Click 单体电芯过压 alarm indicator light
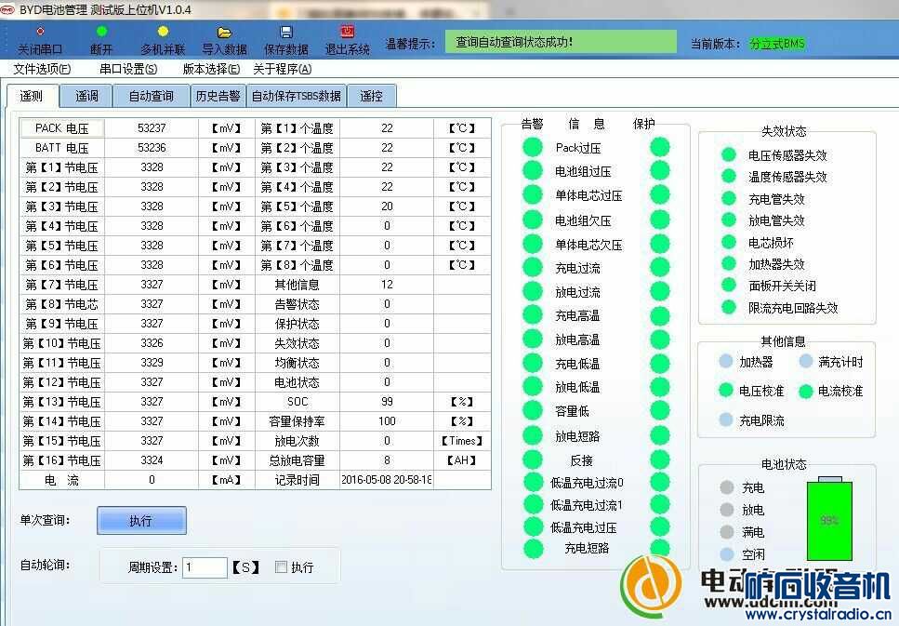This screenshot has height=626, width=899. (x=533, y=195)
